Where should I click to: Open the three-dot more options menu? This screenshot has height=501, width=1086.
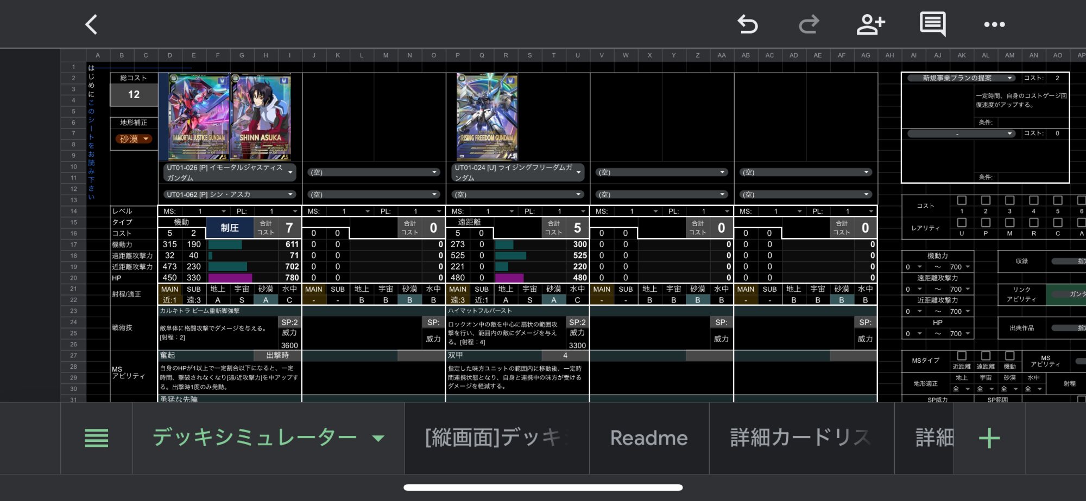point(994,24)
